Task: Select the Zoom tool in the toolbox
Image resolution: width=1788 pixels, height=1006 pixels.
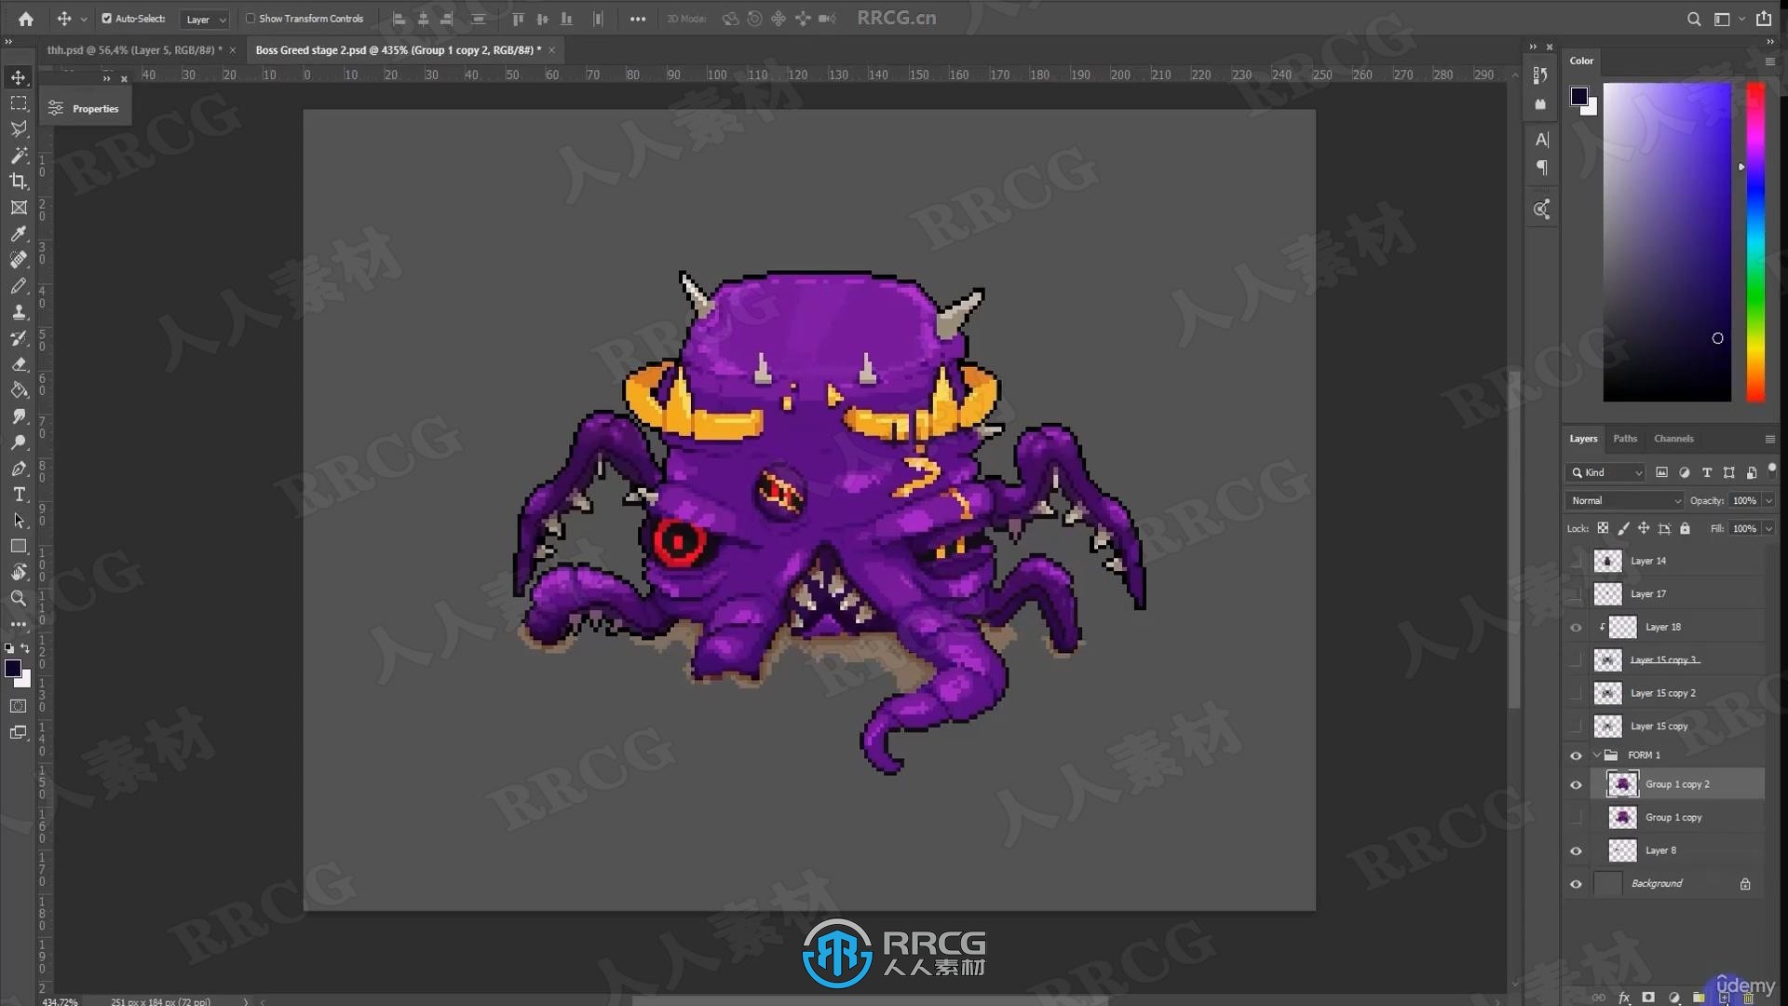Action: [x=19, y=598]
